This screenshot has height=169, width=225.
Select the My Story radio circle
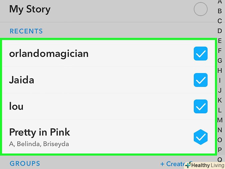[201, 9]
